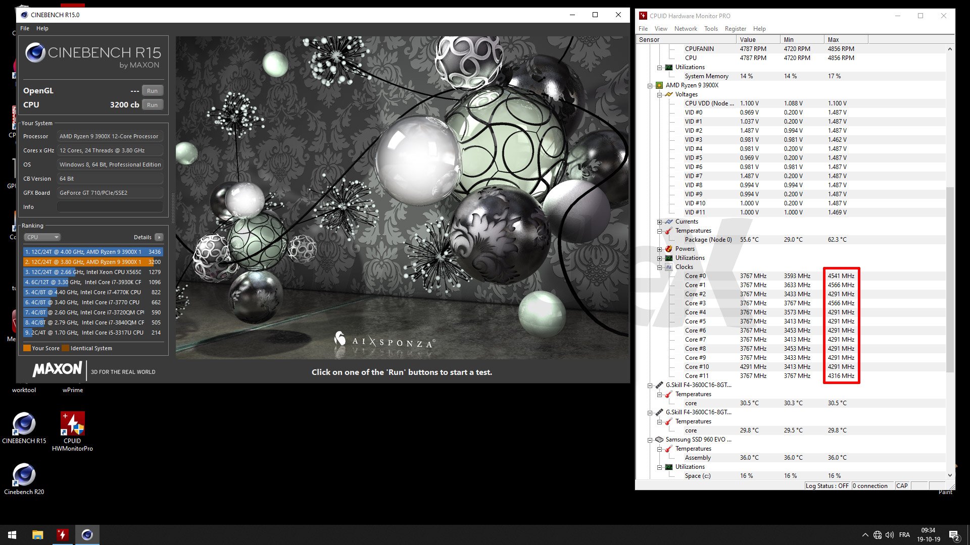
Task: Run the CPU benchmark test
Action: coord(152,105)
